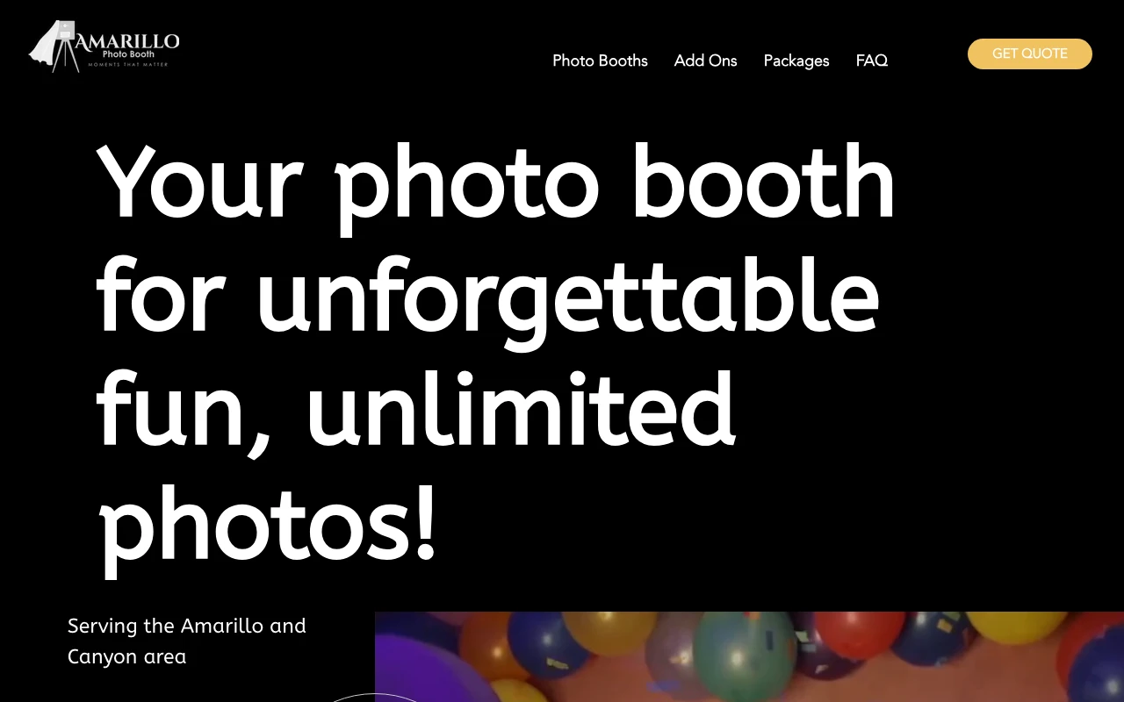Click 'Serving the Amarillo and Canyon area' text
Viewport: 1124px width, 702px height.
187,641
